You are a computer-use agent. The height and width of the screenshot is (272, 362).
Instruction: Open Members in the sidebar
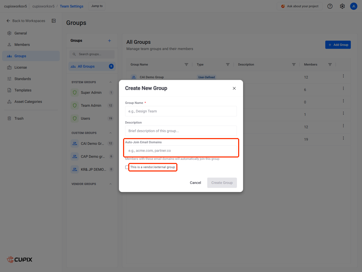coord(31,45)
